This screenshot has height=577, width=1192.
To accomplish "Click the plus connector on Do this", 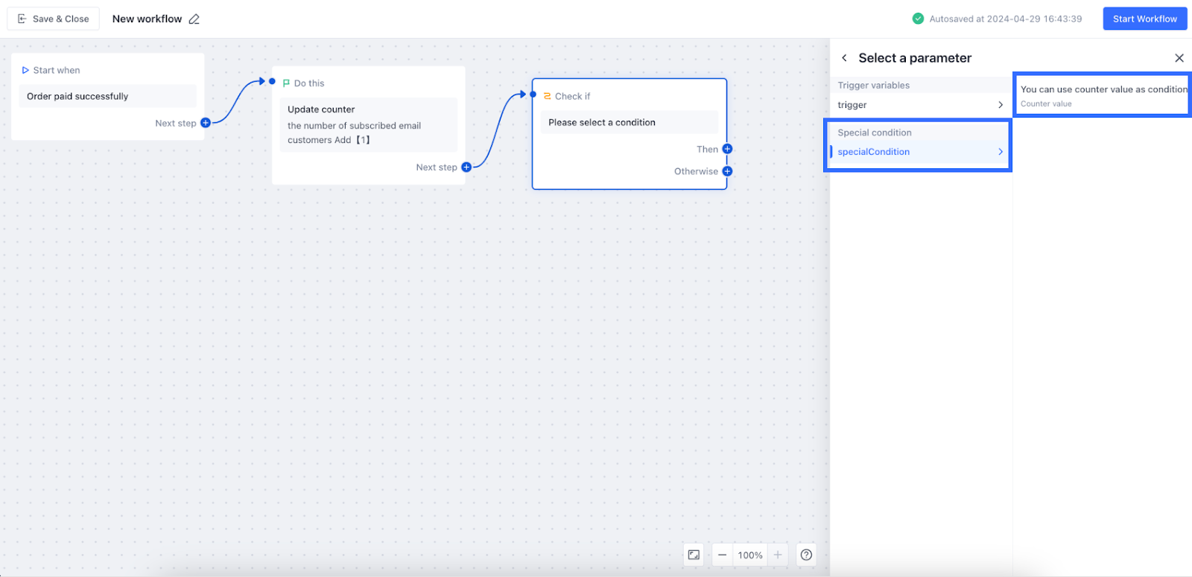I will pos(466,168).
